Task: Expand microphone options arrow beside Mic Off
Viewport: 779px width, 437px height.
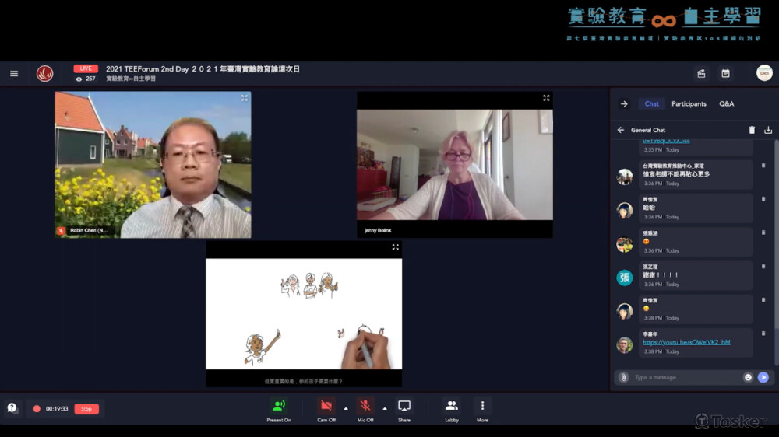Action: (x=385, y=408)
